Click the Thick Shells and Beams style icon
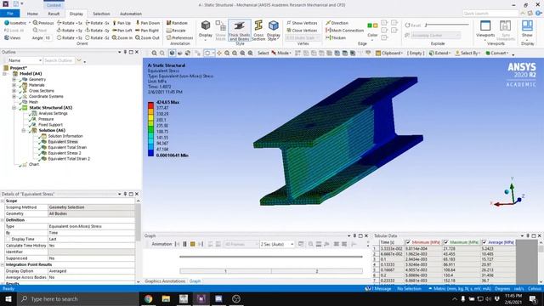The image size is (544, 306). coord(239,30)
